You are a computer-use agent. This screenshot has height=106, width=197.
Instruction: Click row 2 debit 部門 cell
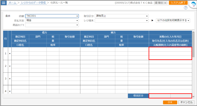pos(38,62)
